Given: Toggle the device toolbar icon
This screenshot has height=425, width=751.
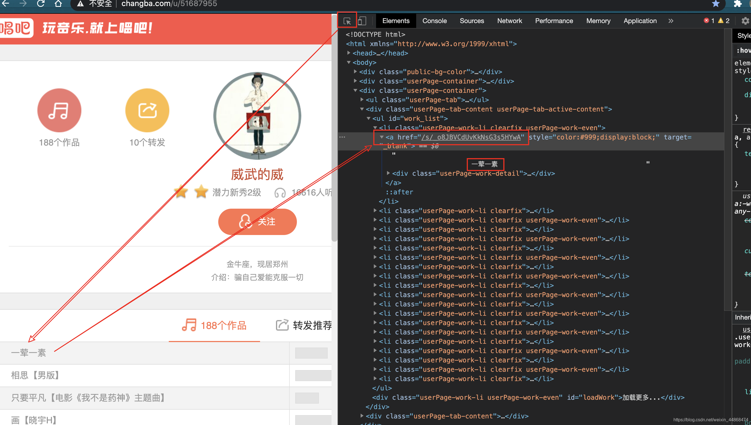Looking at the screenshot, I should pos(362,21).
